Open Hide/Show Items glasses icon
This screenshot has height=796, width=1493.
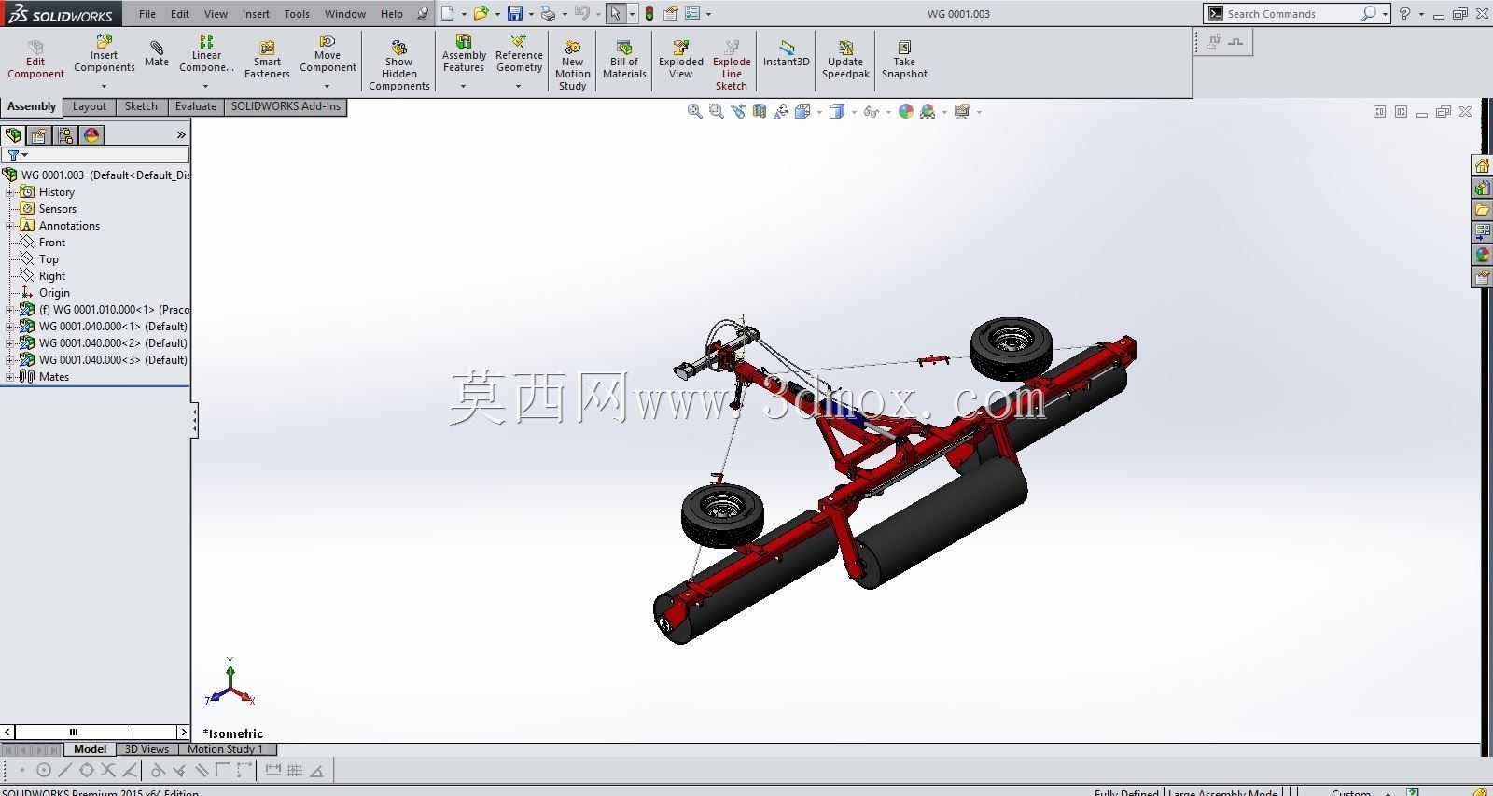click(872, 111)
